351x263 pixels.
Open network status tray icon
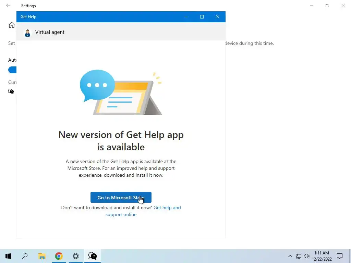point(299,256)
